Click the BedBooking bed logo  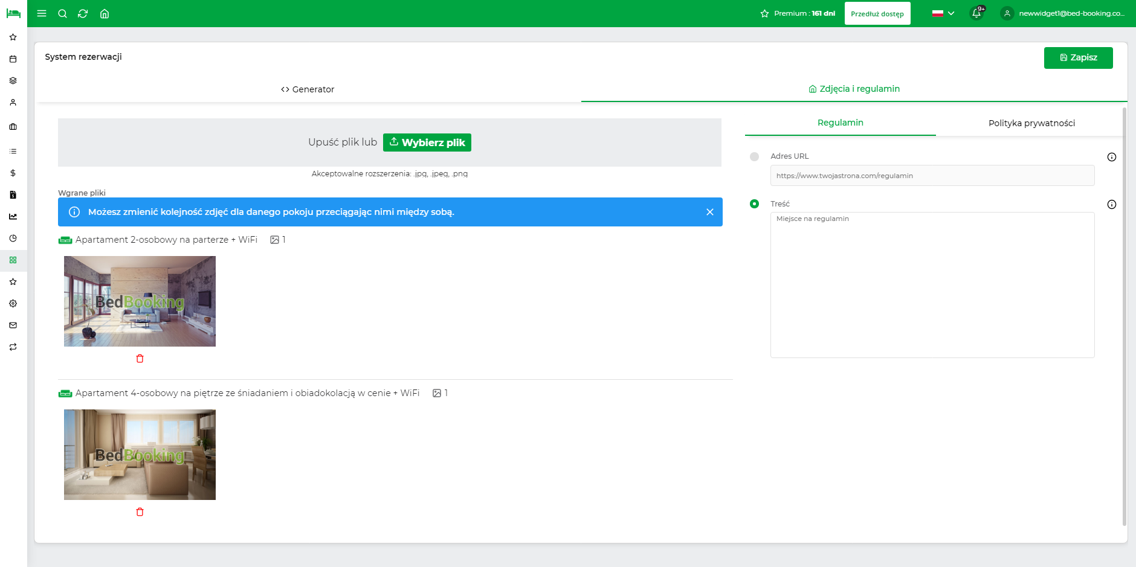click(13, 13)
